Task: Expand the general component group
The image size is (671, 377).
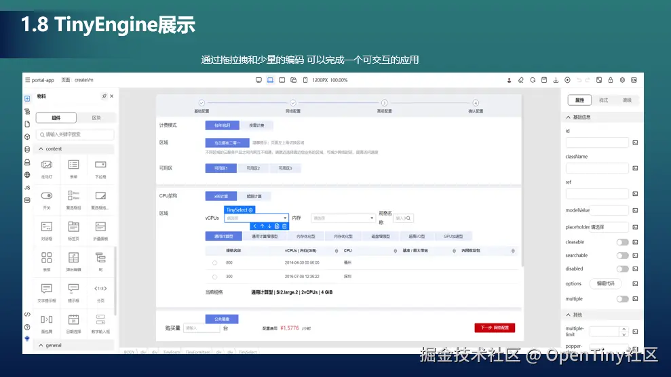Action: [x=41, y=345]
